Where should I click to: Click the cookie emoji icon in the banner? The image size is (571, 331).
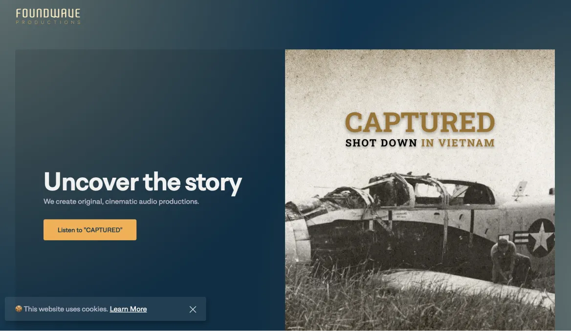tap(19, 309)
